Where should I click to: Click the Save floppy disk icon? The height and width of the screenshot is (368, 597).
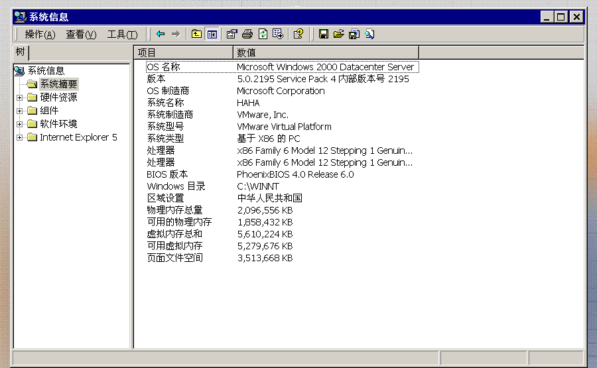(x=324, y=34)
